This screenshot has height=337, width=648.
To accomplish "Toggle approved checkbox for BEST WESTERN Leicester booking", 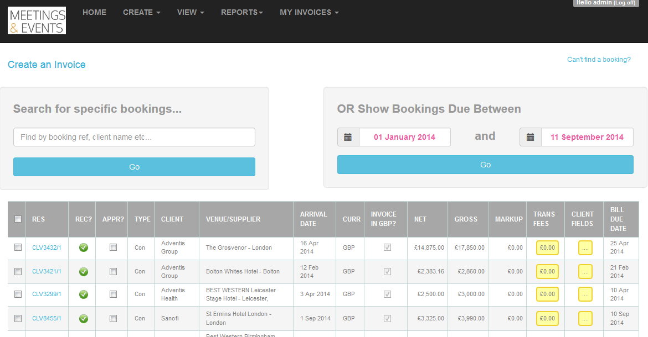I will tap(113, 294).
